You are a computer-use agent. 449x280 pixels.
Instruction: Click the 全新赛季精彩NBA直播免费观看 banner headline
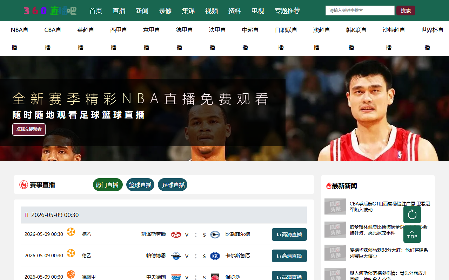click(141, 99)
